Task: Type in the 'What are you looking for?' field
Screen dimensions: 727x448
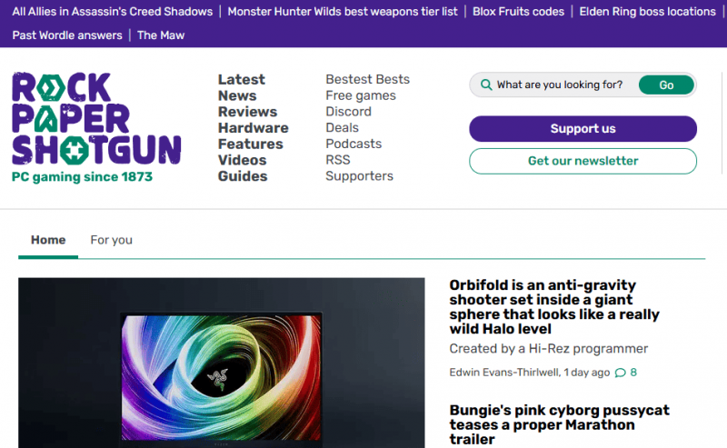Action: [x=559, y=85]
